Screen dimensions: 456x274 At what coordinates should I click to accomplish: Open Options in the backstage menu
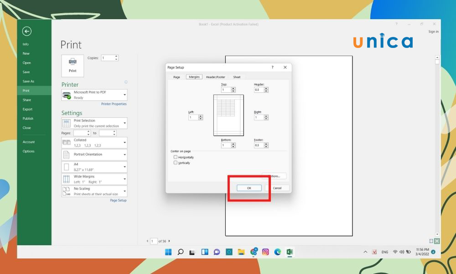point(28,151)
